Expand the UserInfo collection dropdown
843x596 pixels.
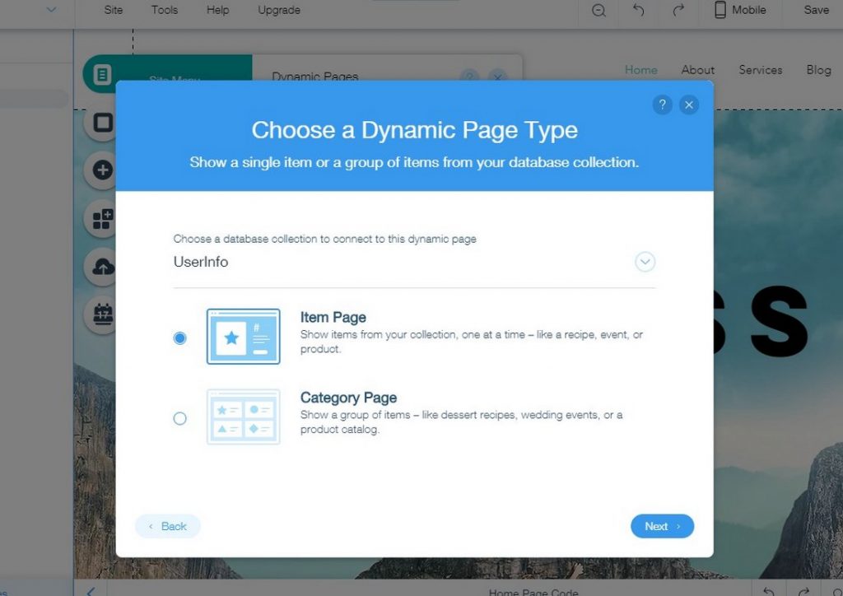tap(645, 262)
